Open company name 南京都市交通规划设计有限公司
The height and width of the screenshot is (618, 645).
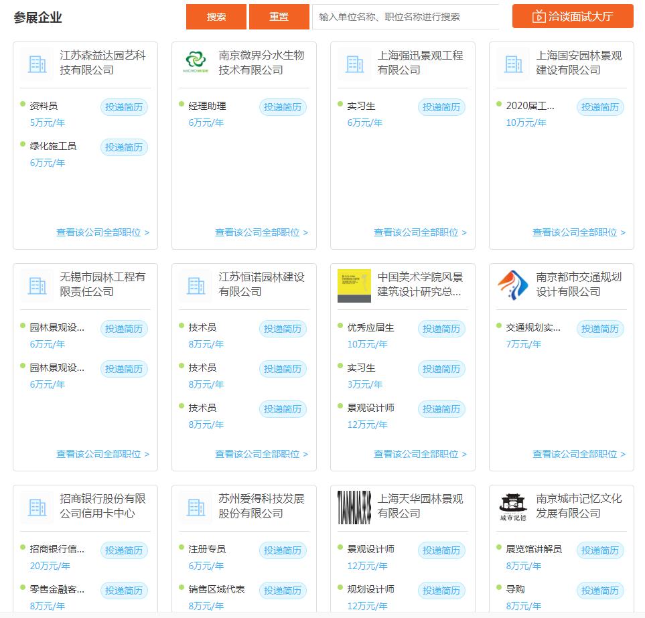(579, 284)
